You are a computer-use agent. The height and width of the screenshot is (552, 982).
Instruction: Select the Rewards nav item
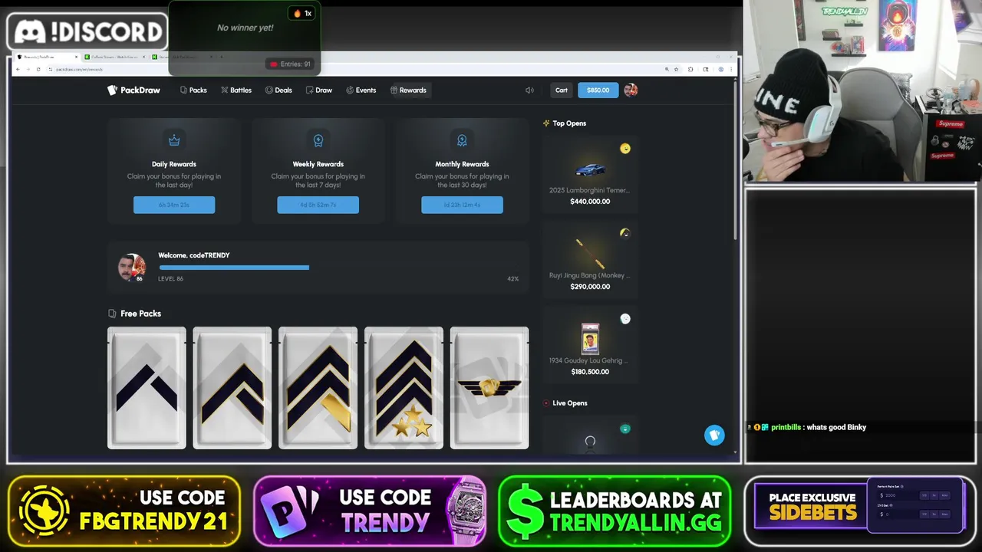[x=408, y=90]
